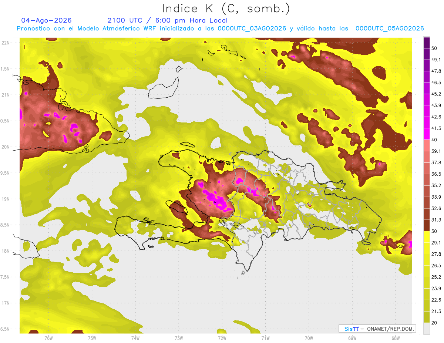The height and width of the screenshot is (343, 444).
Task: Select the "69W" longitude label
Action: 352,338
